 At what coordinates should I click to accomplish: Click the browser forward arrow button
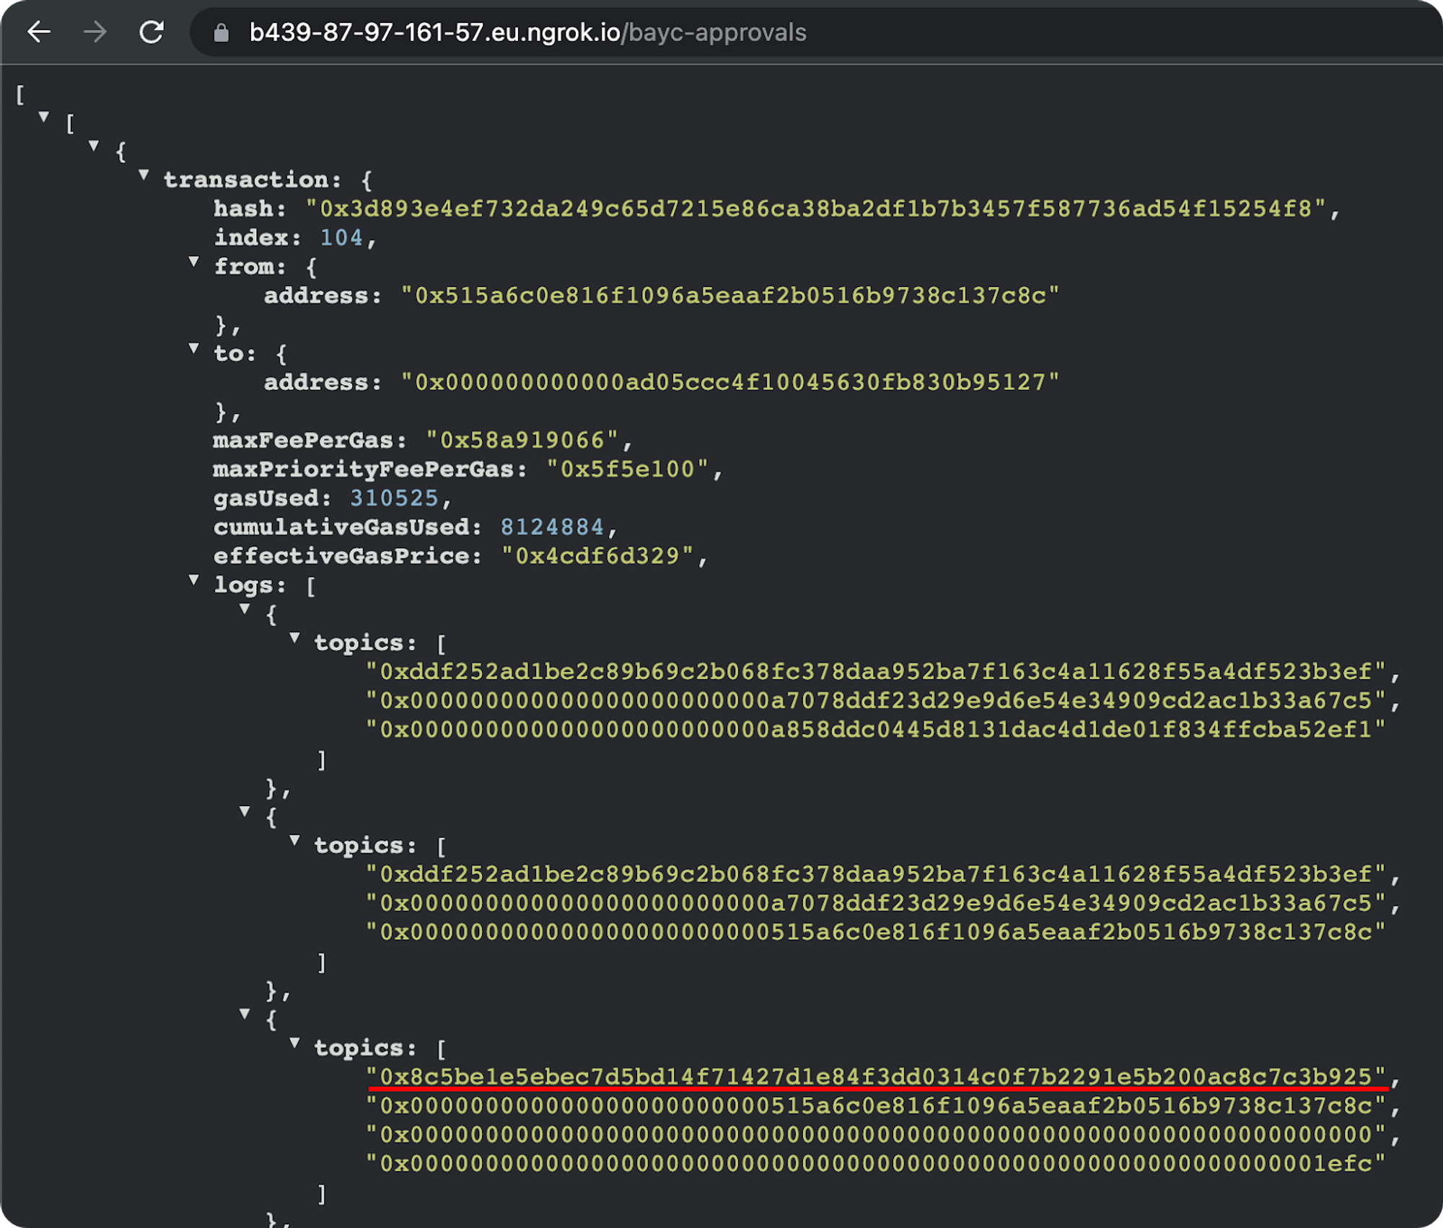[x=95, y=32]
